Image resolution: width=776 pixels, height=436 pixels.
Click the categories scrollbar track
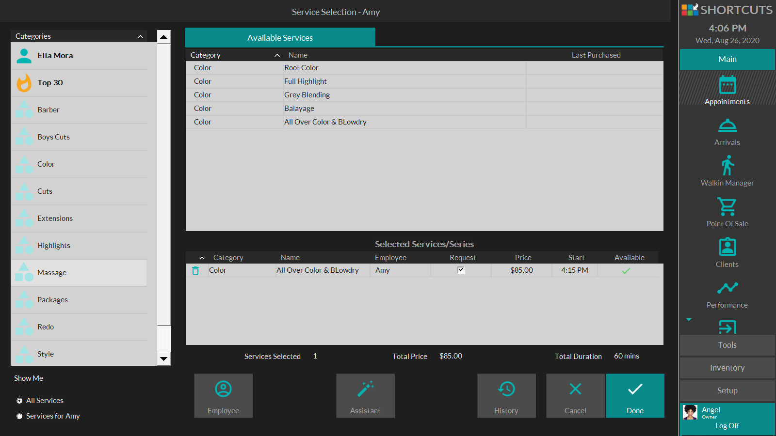(x=164, y=338)
